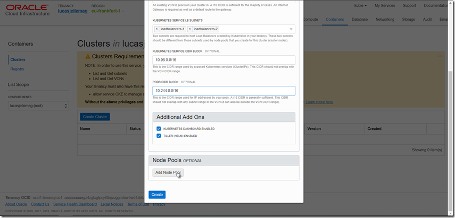Click the Additional Add Ons heading
The width and height of the screenshot is (455, 218).
[180, 117]
